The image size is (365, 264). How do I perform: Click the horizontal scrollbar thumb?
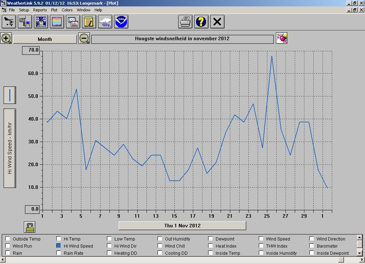341,259
